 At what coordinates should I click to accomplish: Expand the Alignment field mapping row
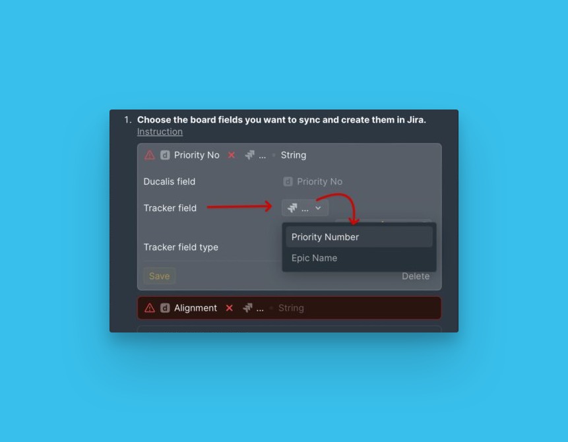(x=289, y=308)
